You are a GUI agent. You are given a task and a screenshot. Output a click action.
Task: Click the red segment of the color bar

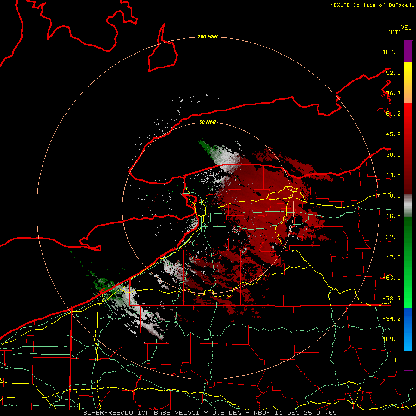coord(408,148)
